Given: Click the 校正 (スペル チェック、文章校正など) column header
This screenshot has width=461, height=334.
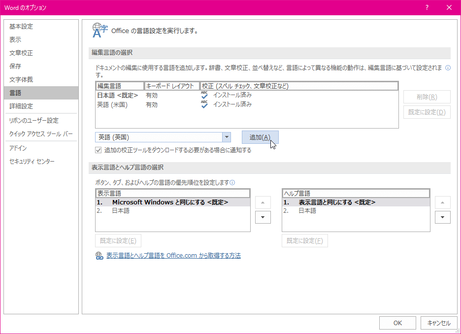Looking at the screenshot, I should [299, 86].
